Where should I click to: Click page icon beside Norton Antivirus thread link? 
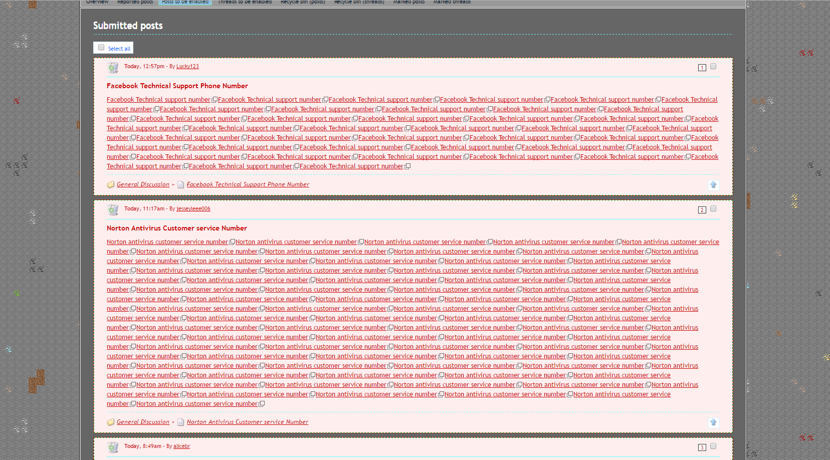(x=181, y=422)
